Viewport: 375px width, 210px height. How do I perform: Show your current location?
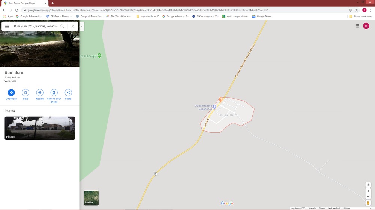(x=368, y=185)
